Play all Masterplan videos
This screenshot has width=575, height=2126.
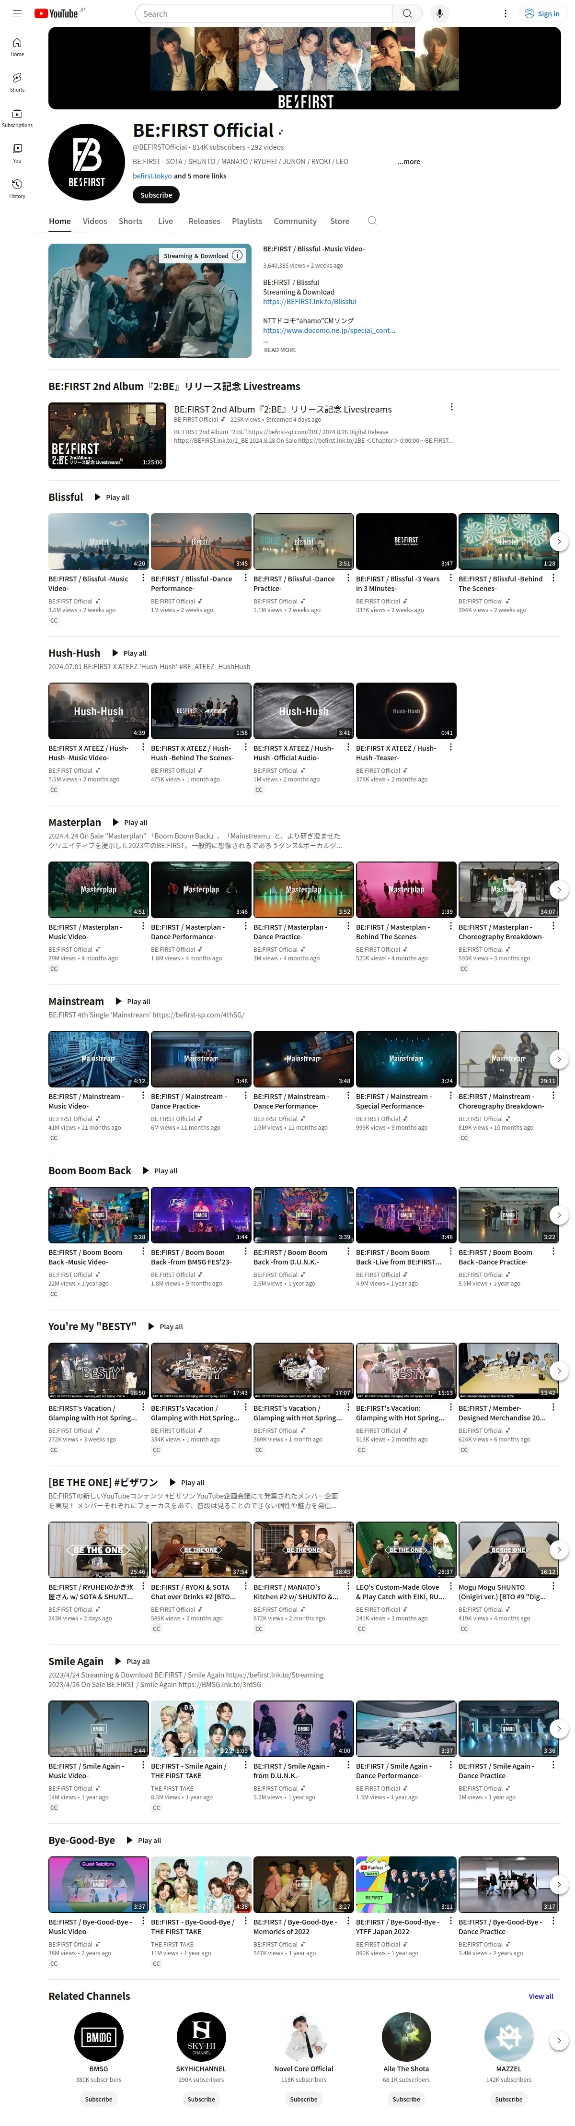point(129,822)
